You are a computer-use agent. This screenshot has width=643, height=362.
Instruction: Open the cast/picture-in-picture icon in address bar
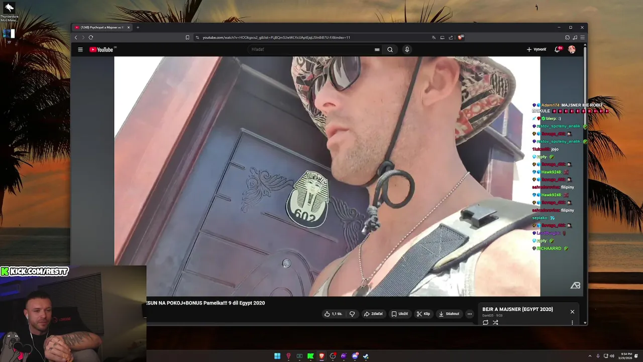(442, 37)
